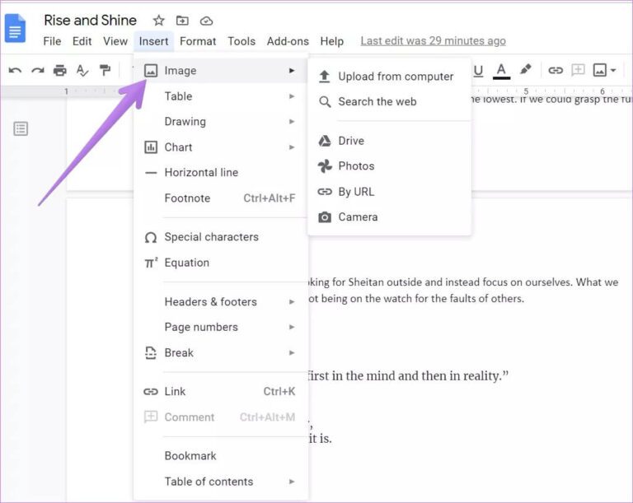The width and height of the screenshot is (633, 503).
Task: Open the toolbar image dropdown arrow
Action: (x=613, y=71)
